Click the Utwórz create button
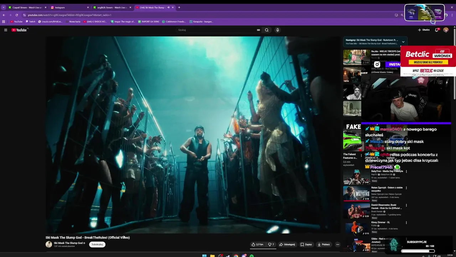This screenshot has width=456, height=257. 424,30
